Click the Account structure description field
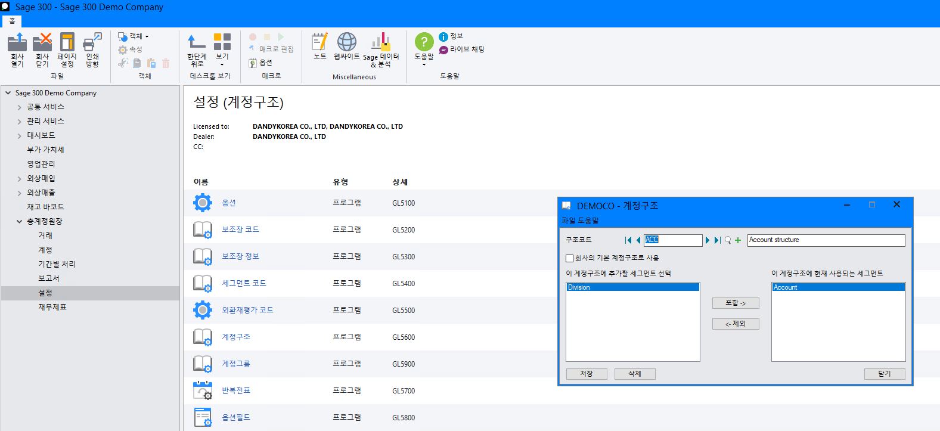The image size is (940, 431). 826,240
